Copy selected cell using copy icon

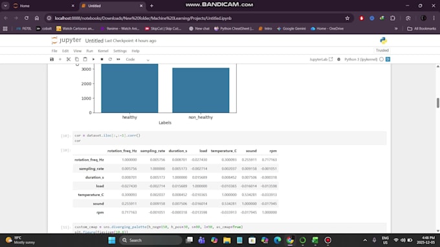tap(76, 59)
